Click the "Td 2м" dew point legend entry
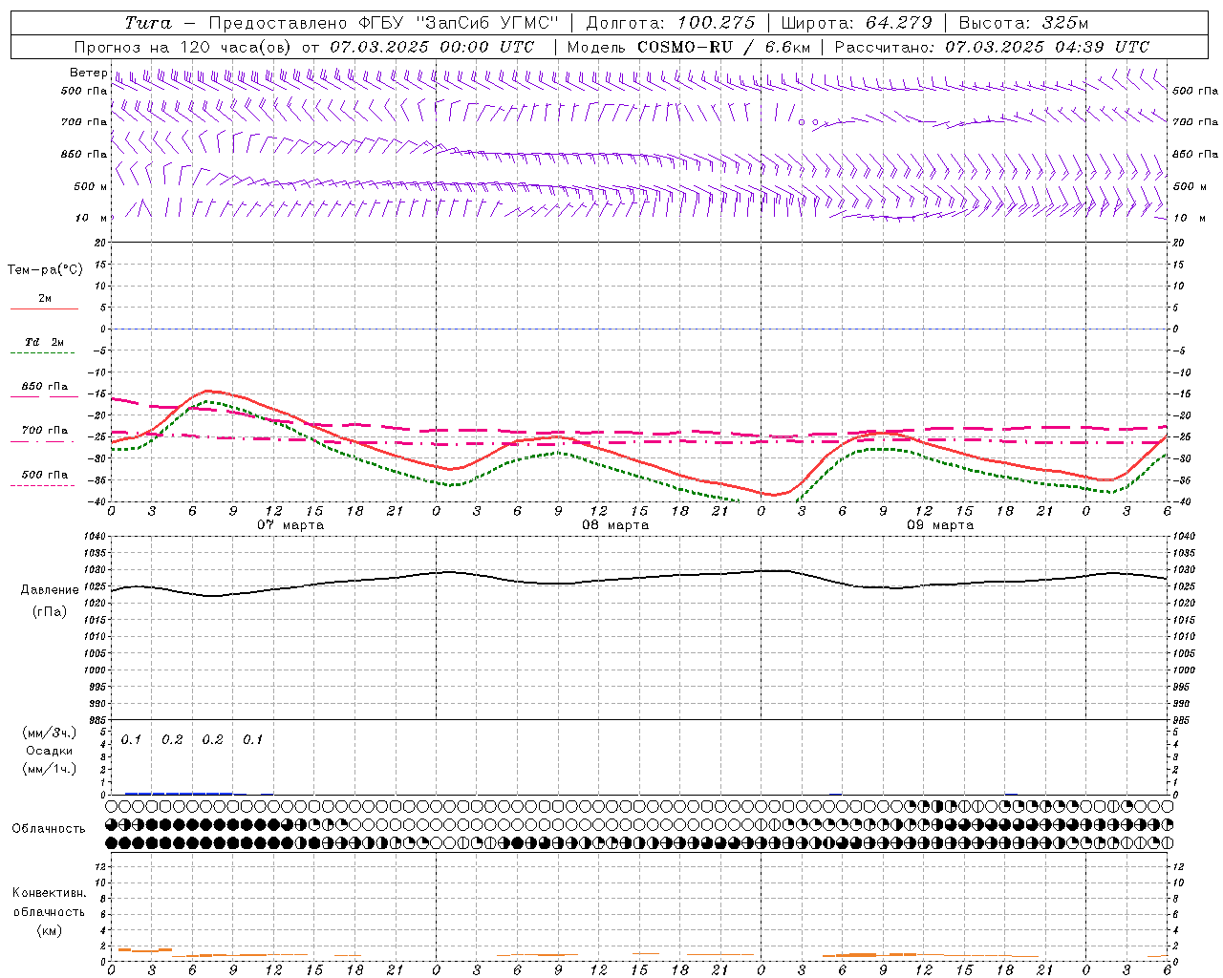 45,342
